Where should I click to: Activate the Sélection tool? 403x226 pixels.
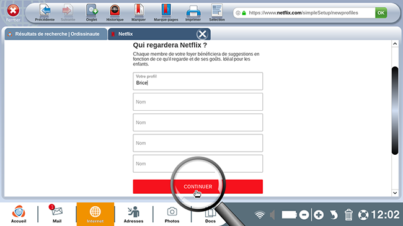(217, 12)
